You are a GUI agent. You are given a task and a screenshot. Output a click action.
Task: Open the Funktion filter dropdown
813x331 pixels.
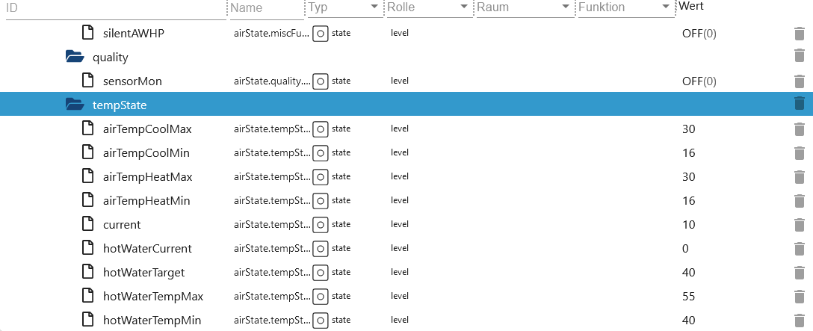(666, 7)
